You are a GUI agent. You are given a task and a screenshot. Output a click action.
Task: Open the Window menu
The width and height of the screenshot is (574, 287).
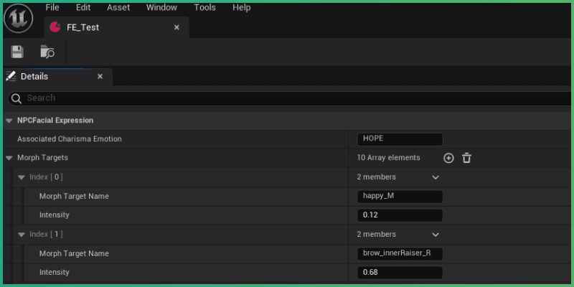[161, 7]
